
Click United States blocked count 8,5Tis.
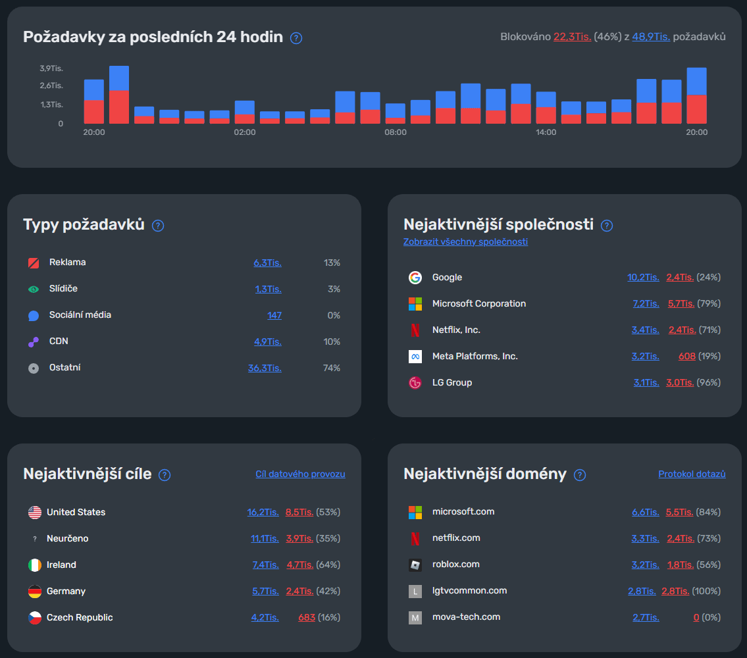click(x=299, y=512)
